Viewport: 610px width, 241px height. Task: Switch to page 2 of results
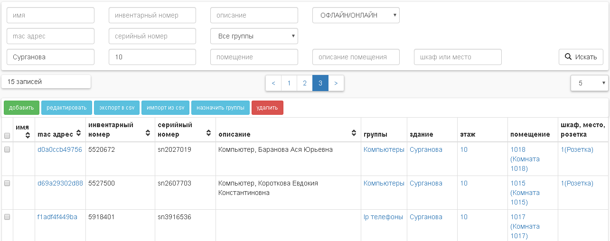[x=305, y=83]
